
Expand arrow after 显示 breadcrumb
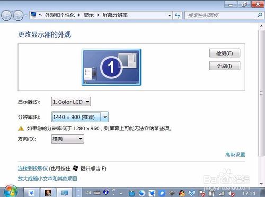coord(98,15)
